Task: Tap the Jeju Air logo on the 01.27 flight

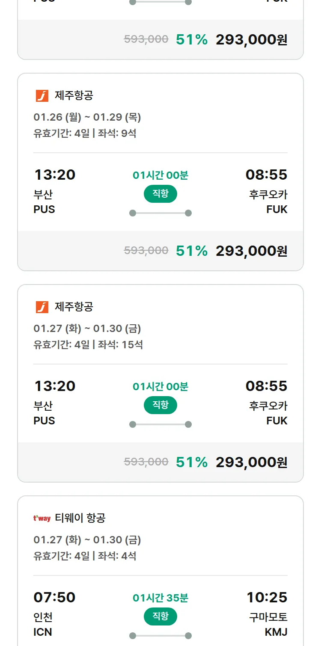Action: pos(42,307)
